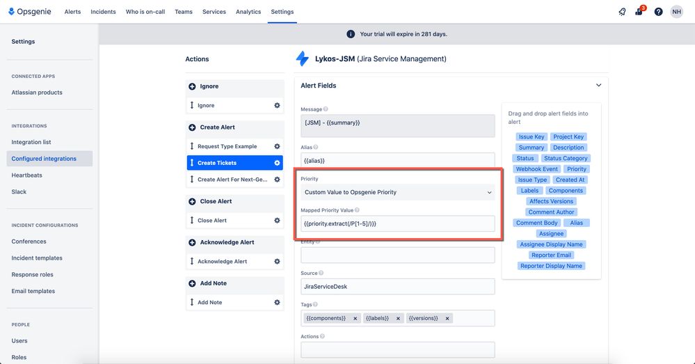
Task: Open gear for Create Alert For Next-Gen rule
Action: point(277,180)
